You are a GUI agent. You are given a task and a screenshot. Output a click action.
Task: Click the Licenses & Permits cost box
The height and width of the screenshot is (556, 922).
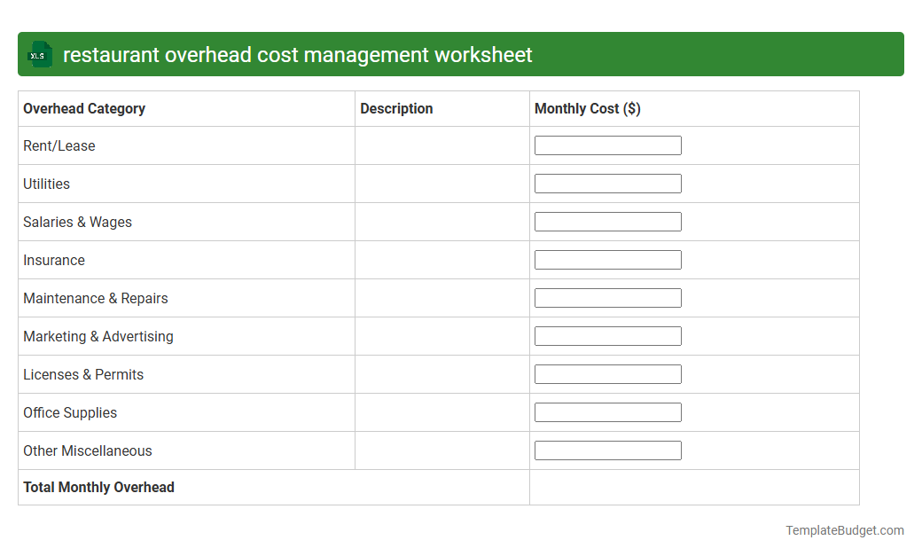coord(607,373)
